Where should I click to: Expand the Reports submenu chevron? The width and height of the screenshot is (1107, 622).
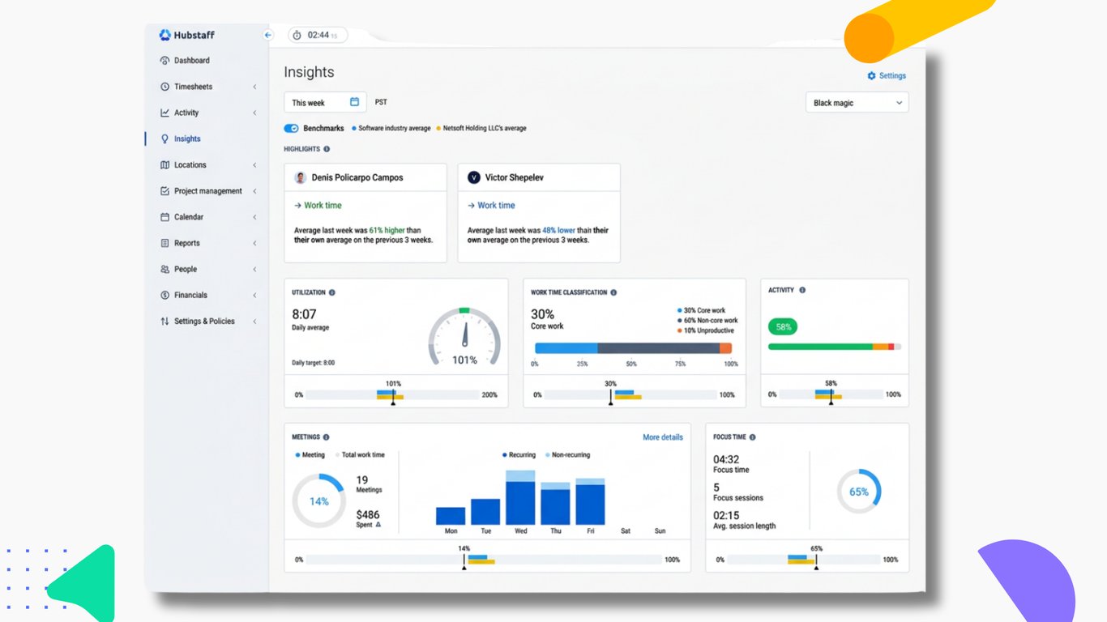(254, 243)
